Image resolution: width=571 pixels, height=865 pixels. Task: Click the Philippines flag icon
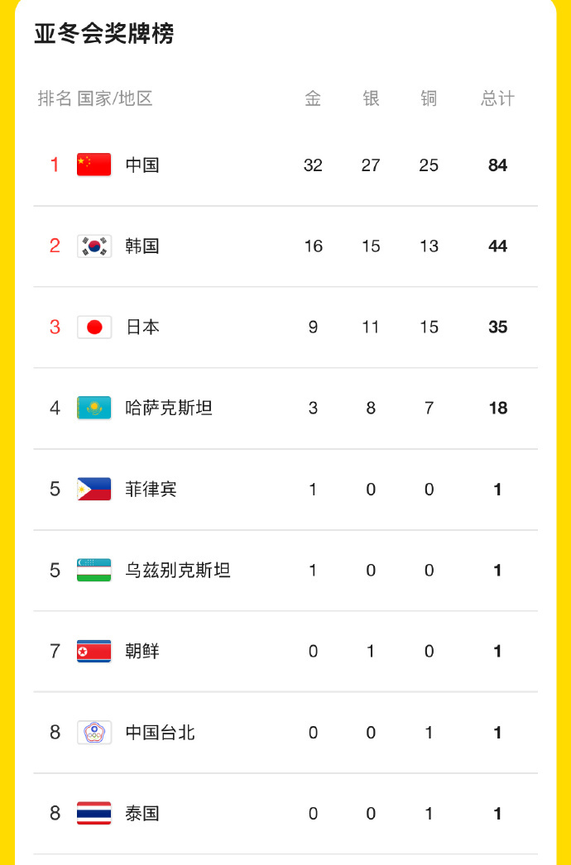tap(94, 489)
